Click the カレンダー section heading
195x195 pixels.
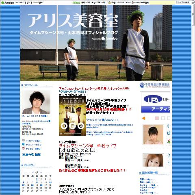[30, 165]
